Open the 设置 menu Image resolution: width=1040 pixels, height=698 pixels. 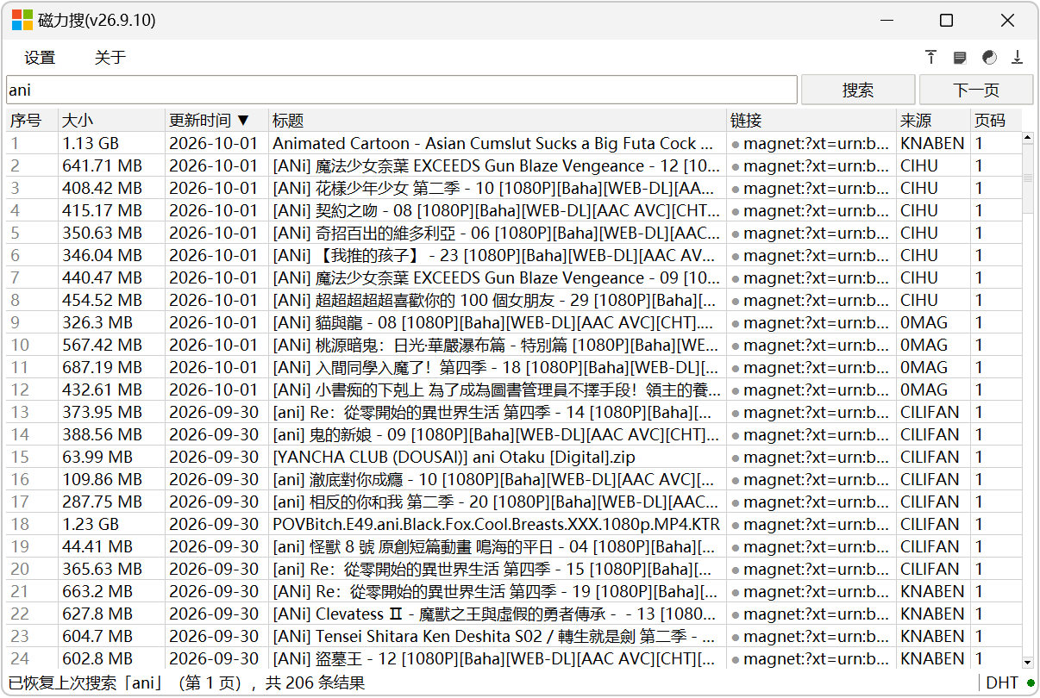pyautogui.click(x=40, y=58)
